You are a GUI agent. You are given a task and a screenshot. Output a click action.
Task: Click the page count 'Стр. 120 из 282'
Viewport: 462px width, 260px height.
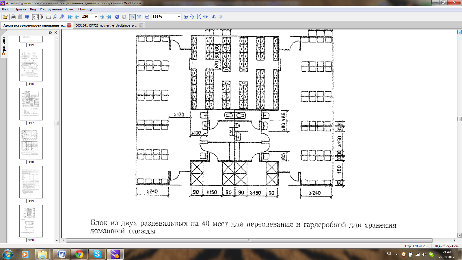[x=417, y=246]
